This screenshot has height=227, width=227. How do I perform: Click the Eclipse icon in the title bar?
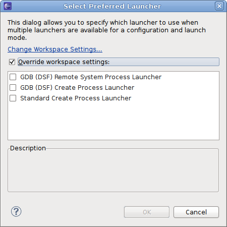[8, 6]
